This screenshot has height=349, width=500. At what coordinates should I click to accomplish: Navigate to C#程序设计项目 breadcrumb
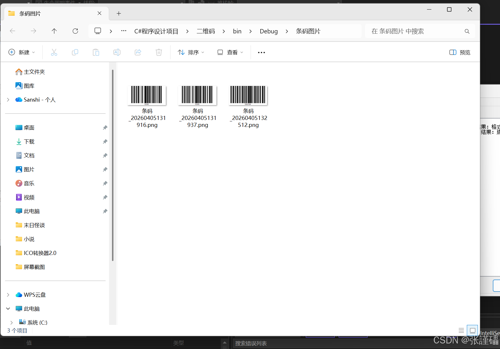coord(156,31)
